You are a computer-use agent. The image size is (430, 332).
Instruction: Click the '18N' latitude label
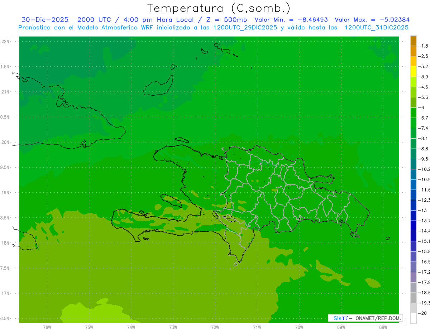click(x=5, y=243)
